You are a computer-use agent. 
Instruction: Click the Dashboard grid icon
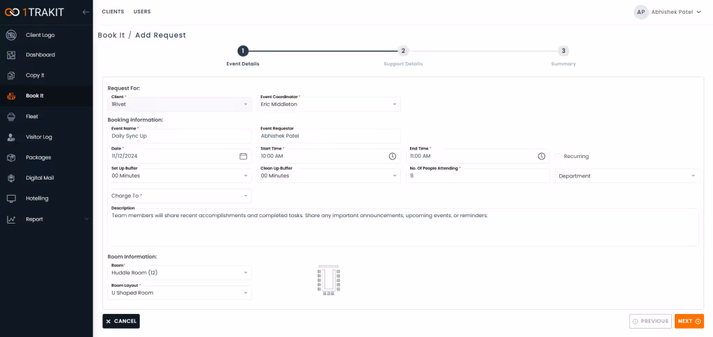point(12,55)
